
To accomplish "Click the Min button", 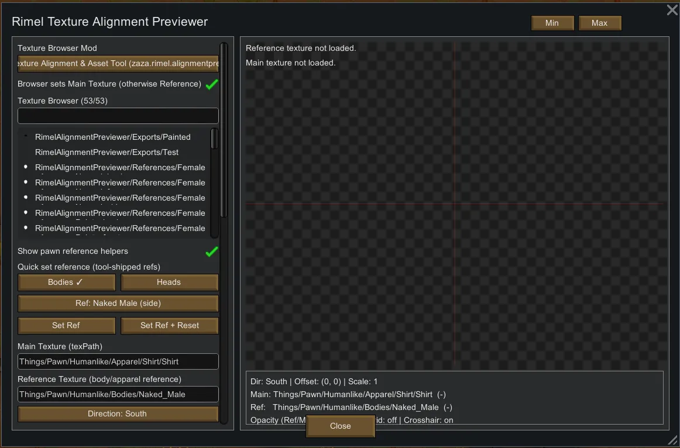I will 552,23.
